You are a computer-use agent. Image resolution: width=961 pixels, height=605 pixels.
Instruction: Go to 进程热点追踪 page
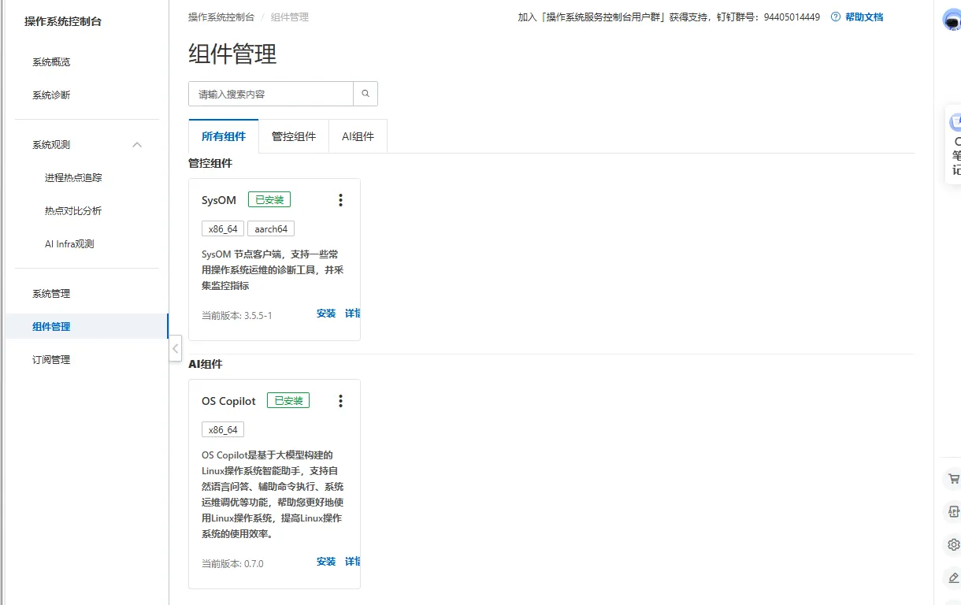73,178
